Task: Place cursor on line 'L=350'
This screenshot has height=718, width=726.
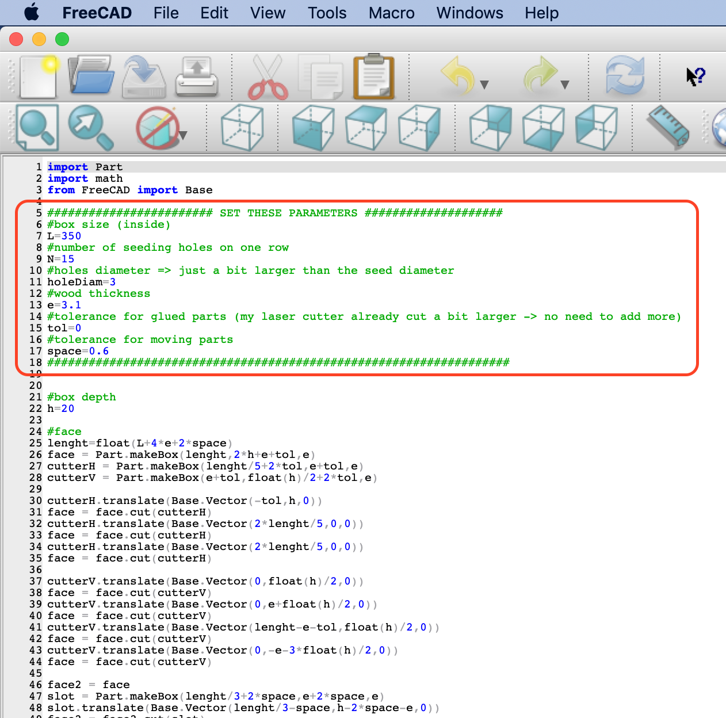Action: [64, 236]
